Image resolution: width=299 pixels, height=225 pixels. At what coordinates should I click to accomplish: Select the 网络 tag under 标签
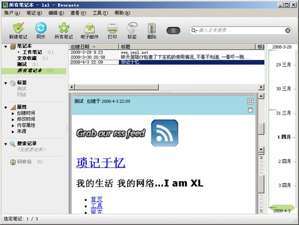[22, 95]
